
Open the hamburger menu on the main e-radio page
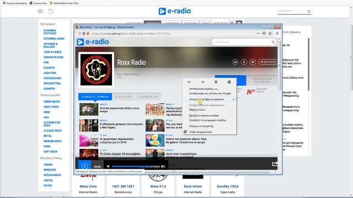[x=40, y=12]
